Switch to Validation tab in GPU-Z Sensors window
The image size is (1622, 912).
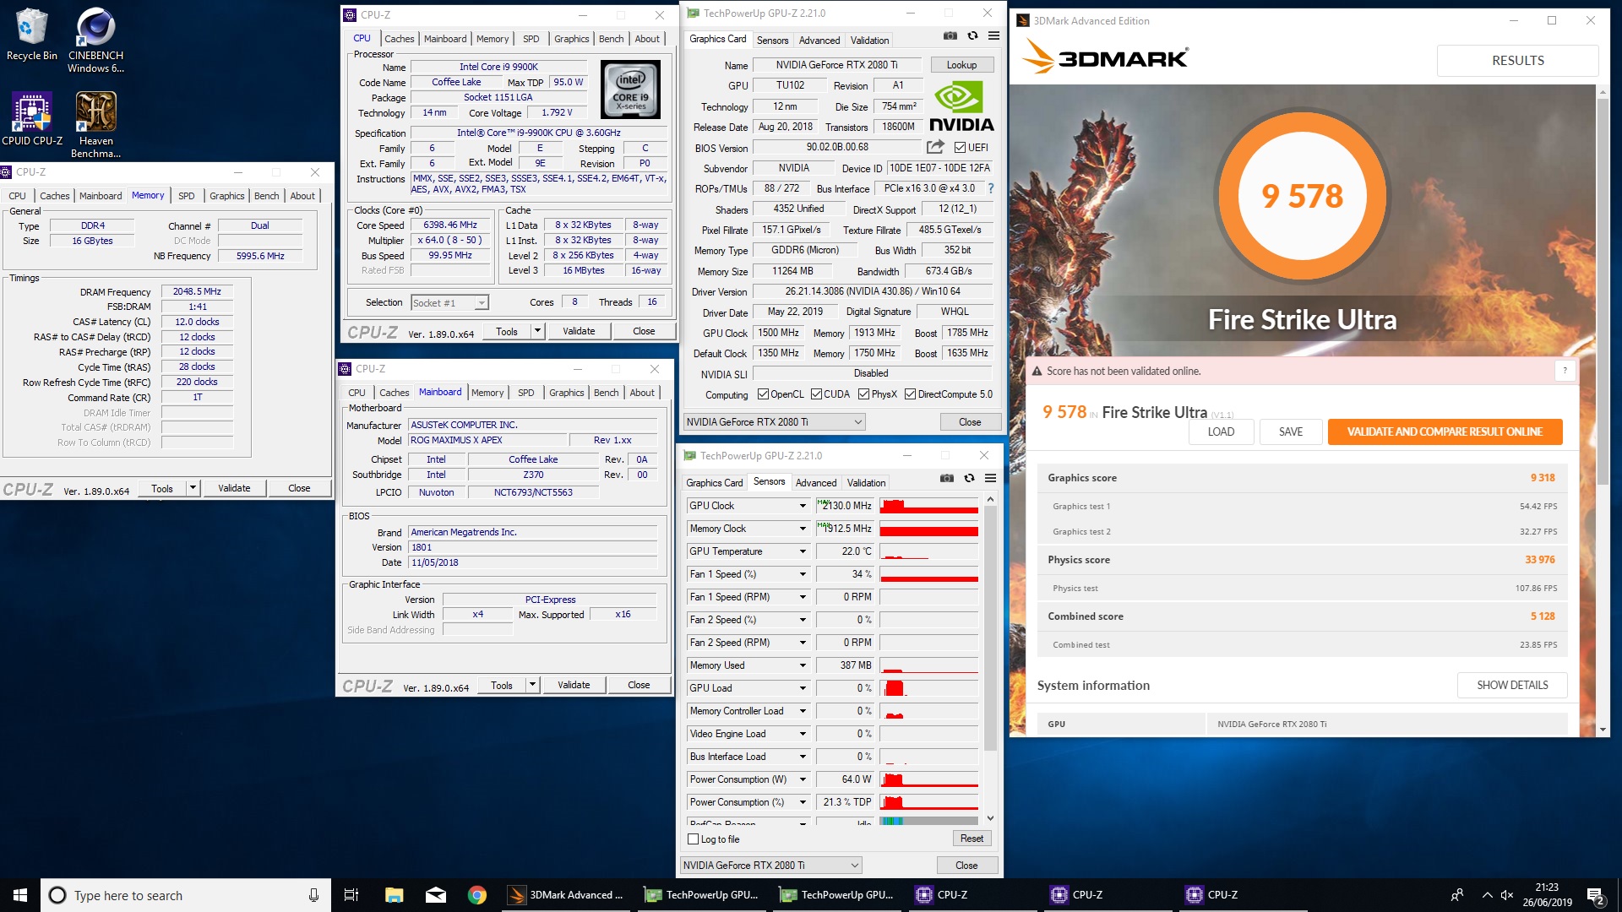(866, 483)
